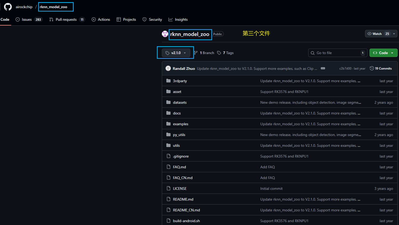The width and height of the screenshot is (399, 225).
Task: Expand the commit message ellipsis button
Action: click(x=323, y=68)
